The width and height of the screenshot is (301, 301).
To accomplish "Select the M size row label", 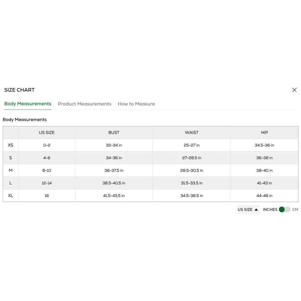I will pos(11,170).
